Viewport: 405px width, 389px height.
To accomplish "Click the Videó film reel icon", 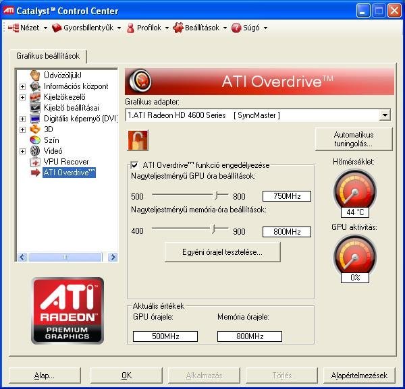I will (x=35, y=151).
